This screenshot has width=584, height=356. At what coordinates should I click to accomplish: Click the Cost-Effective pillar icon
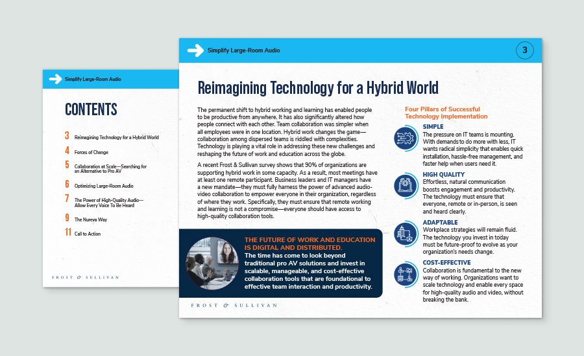pos(407,275)
